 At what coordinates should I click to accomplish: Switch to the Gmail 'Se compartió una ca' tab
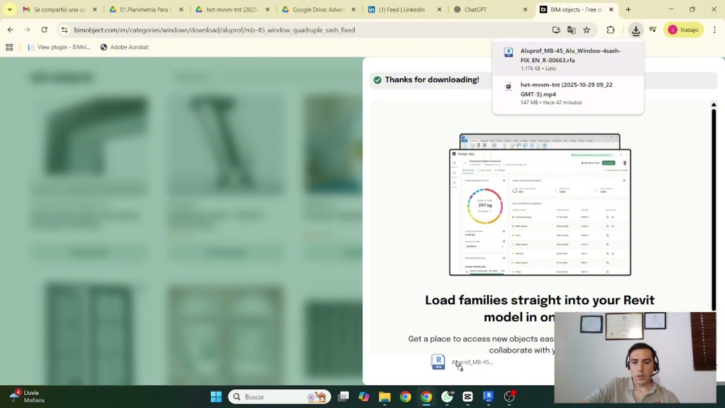pos(59,10)
